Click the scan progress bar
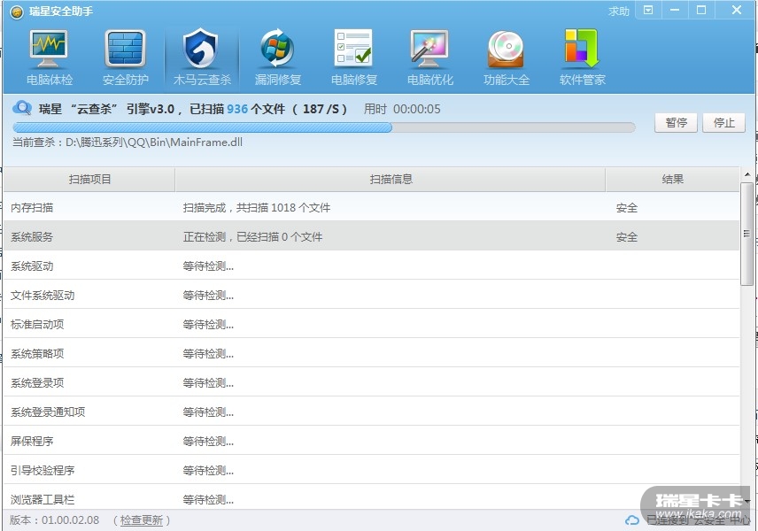This screenshot has height=531, width=758. click(324, 127)
